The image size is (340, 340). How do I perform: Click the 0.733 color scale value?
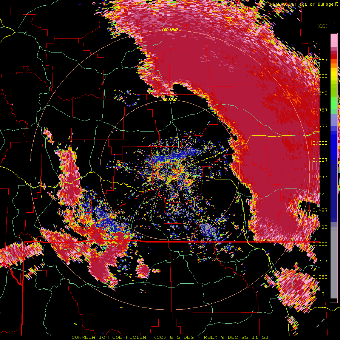[320, 126]
